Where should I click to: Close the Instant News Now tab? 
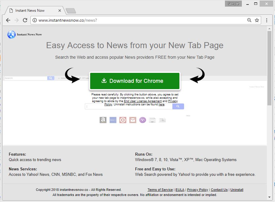(60, 11)
